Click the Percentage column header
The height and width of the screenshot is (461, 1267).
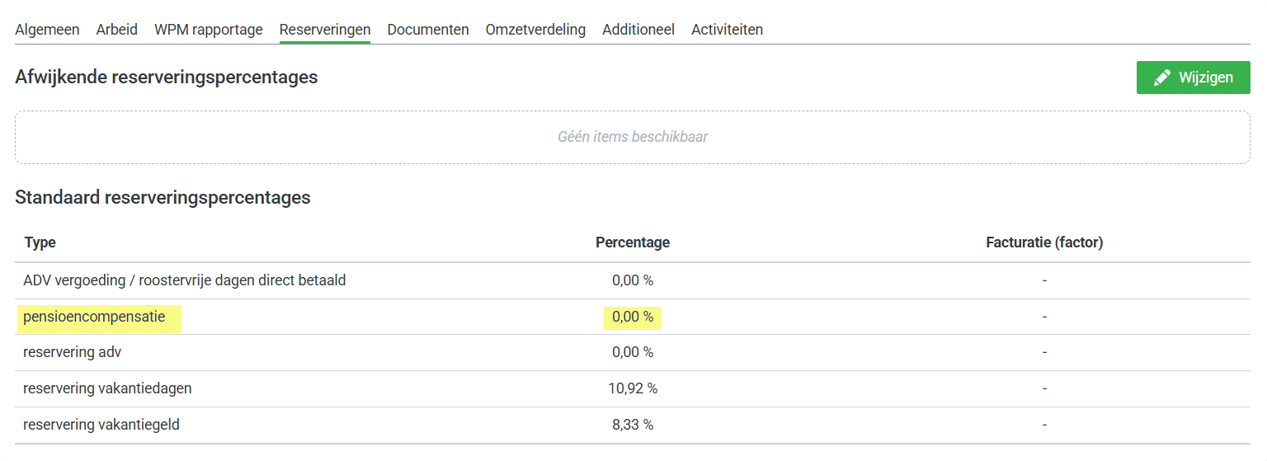(632, 242)
